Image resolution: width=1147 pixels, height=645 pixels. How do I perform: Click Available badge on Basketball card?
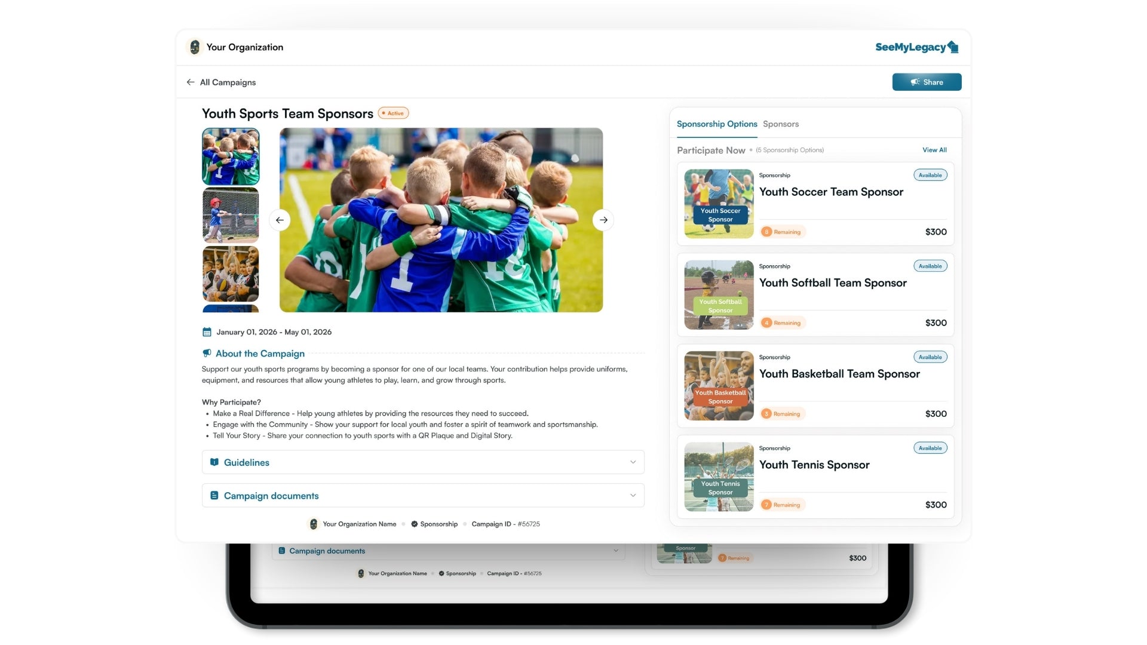pos(930,357)
